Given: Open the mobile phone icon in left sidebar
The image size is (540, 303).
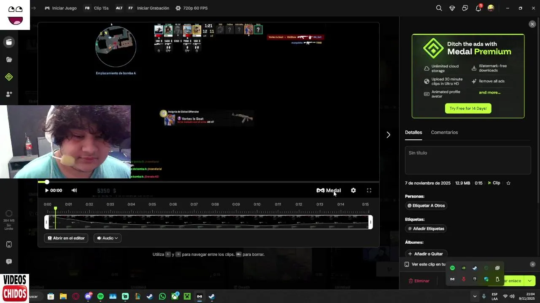Looking at the screenshot, I should click(9, 245).
